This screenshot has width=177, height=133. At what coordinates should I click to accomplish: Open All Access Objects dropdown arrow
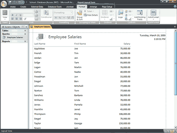point(23,27)
